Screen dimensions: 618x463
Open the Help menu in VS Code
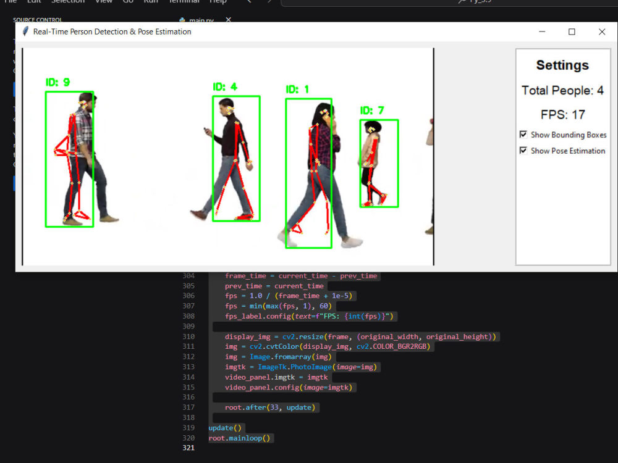218,2
